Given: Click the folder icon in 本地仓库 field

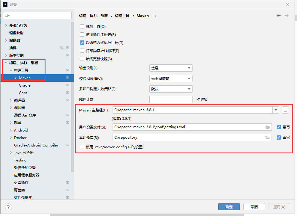Looking at the screenshot, I should pos(268,138).
